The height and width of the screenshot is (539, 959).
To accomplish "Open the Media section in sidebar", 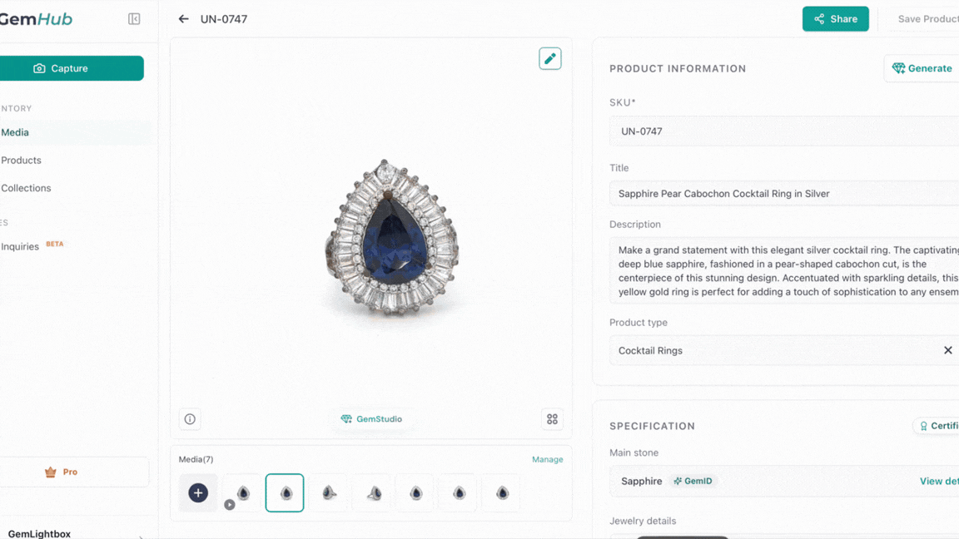I will click(x=15, y=132).
